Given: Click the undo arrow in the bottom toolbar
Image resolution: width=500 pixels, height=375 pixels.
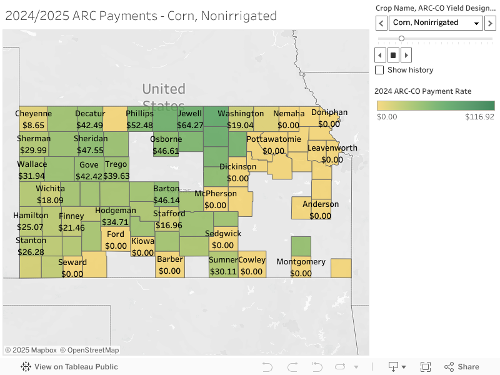Looking at the screenshot, I should [267, 367].
